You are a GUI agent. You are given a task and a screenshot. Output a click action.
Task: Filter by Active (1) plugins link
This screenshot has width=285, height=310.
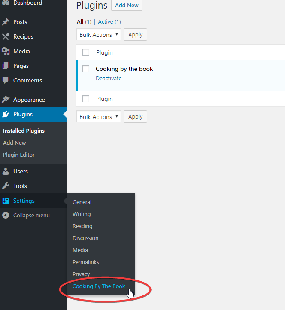[x=109, y=21]
